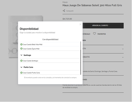Click the heart favorites icon

94,34
